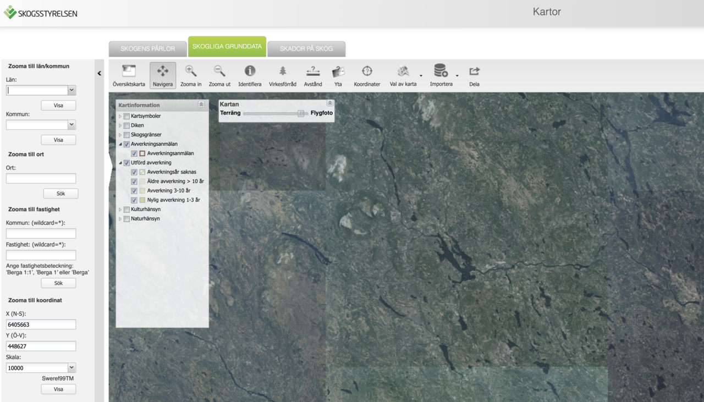Click the Fastighet input field
Viewport: 704px width, 402px height.
pyautogui.click(x=41, y=255)
